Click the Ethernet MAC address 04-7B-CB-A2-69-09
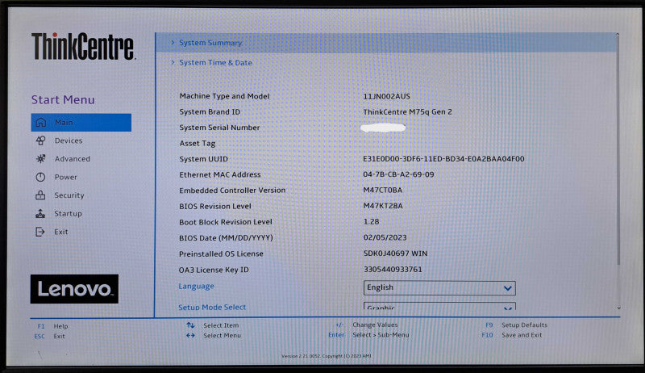Viewport: 645px width, 373px height. coord(398,174)
